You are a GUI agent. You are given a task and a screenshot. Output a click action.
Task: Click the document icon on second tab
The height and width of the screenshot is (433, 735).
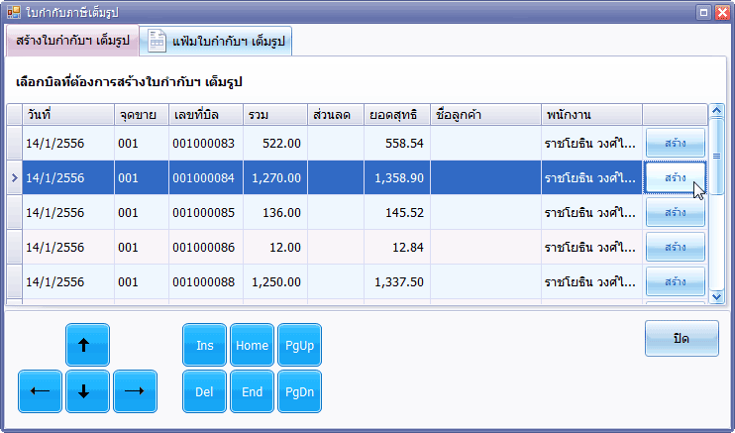pos(157,40)
